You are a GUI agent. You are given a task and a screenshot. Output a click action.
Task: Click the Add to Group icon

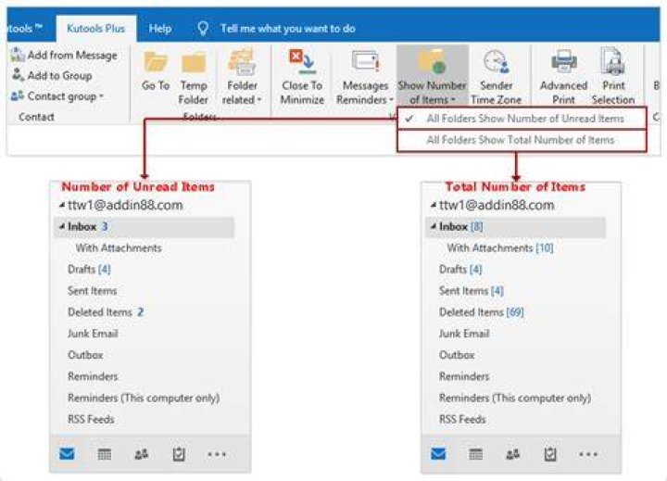[18, 75]
